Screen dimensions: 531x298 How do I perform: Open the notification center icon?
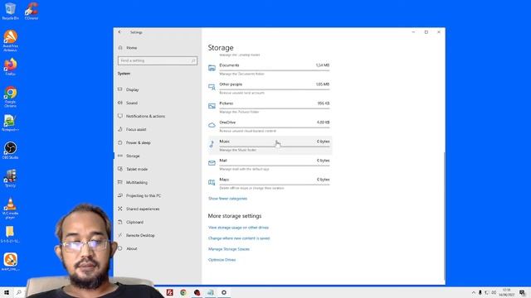tap(522, 292)
